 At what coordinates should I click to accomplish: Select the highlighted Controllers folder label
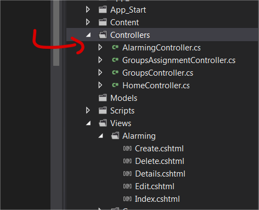130,35
